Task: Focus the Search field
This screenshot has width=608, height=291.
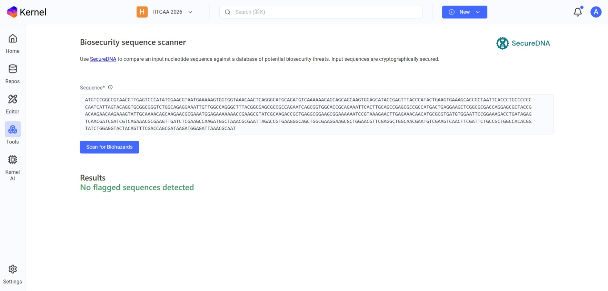Action: tap(321, 12)
